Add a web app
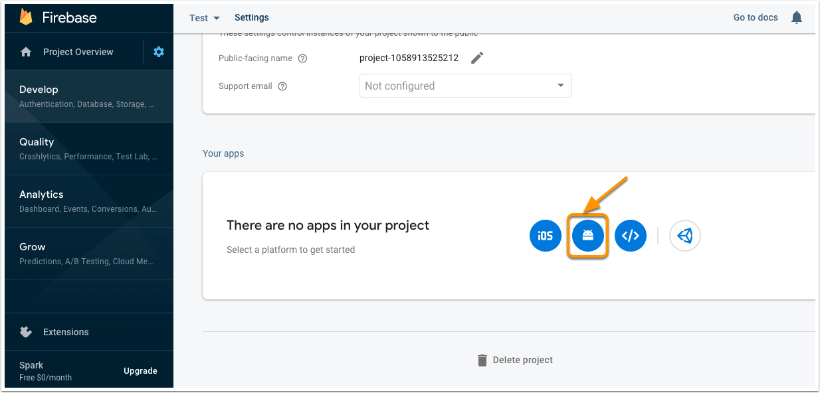This screenshot has width=820, height=393. tap(631, 236)
